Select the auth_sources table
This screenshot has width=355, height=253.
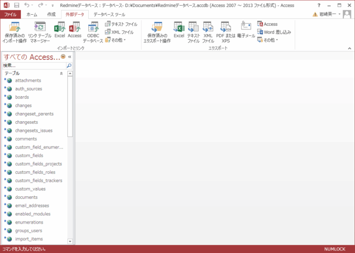click(x=35, y=89)
